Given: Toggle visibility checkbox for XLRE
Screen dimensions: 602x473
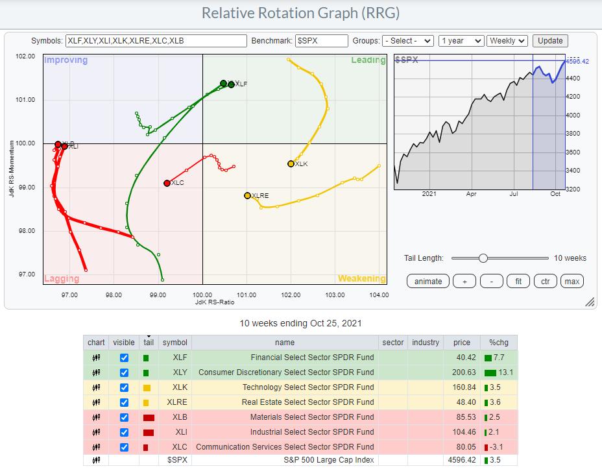Looking at the screenshot, I should [124, 402].
